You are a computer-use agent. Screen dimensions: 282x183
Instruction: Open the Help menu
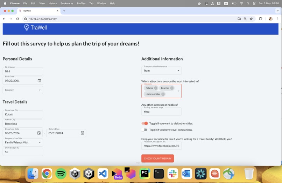tap(113, 3)
